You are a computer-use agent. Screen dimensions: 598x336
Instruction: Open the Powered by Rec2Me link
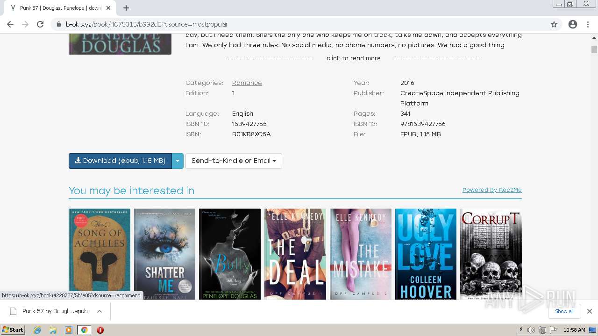click(x=492, y=190)
